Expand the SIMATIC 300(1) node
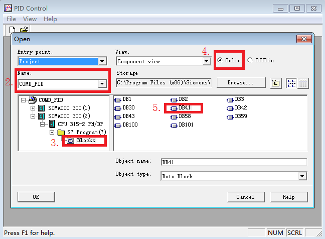Screen dimensions: 325x239 coord(33,108)
